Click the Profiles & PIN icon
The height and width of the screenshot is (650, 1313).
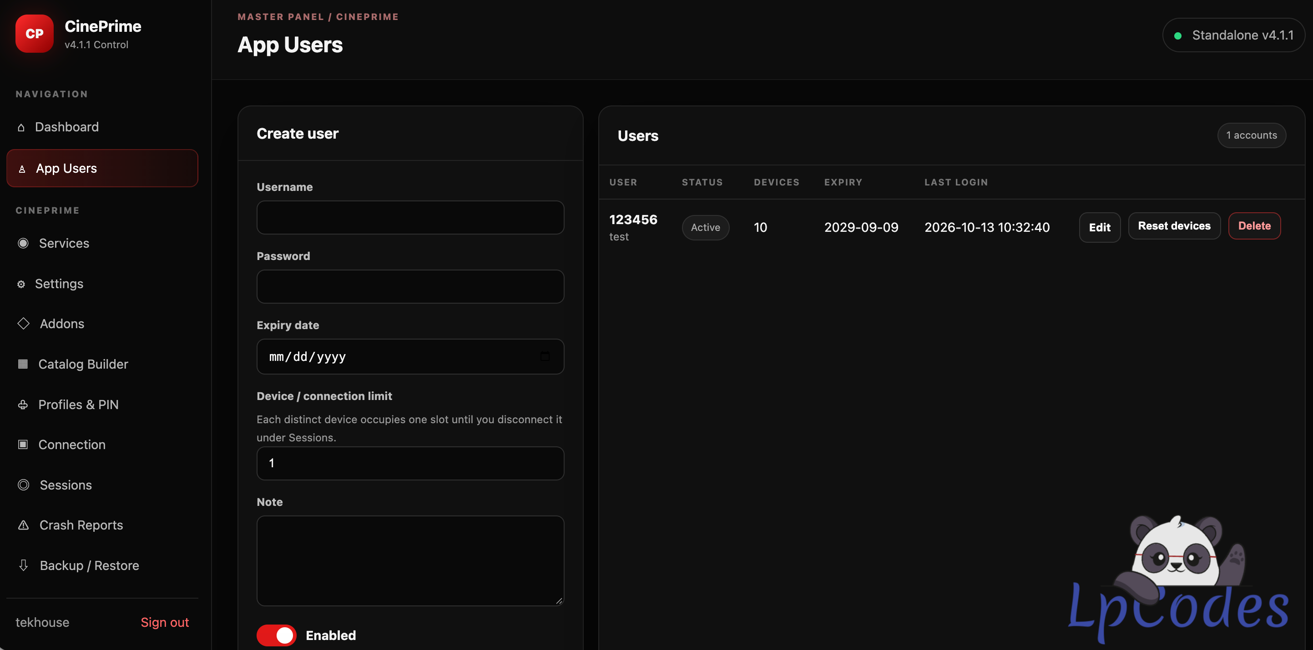click(x=23, y=405)
